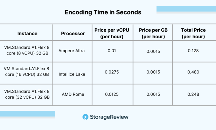This screenshot has height=130, width=216.
Task: Select the AMD Rome processor cell
Action: 73,94
